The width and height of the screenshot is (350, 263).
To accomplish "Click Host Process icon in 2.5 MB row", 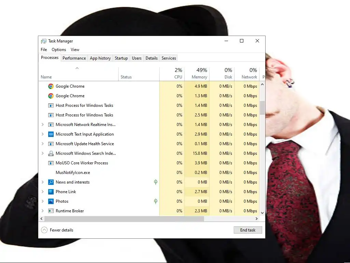I will (51, 115).
